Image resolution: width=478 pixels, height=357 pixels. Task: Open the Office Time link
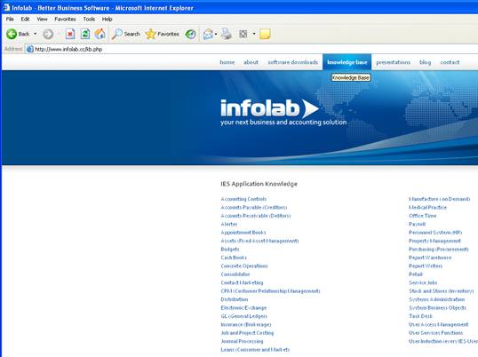pyautogui.click(x=423, y=216)
